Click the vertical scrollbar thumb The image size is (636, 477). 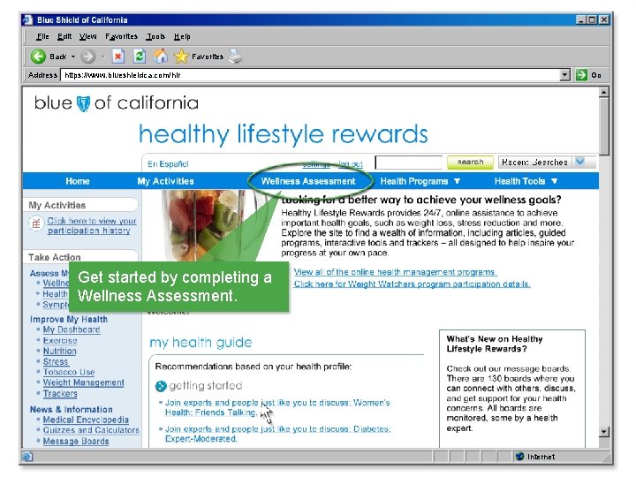[x=604, y=126]
